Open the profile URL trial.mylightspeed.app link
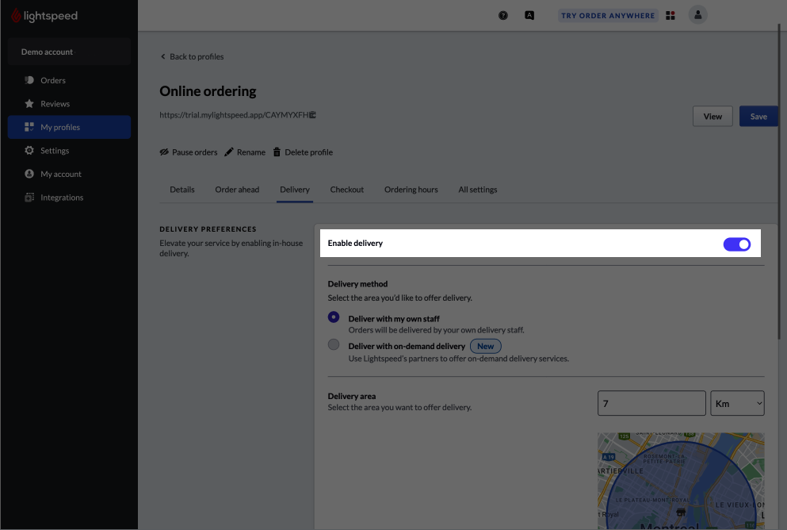The width and height of the screenshot is (787, 530). [x=234, y=114]
